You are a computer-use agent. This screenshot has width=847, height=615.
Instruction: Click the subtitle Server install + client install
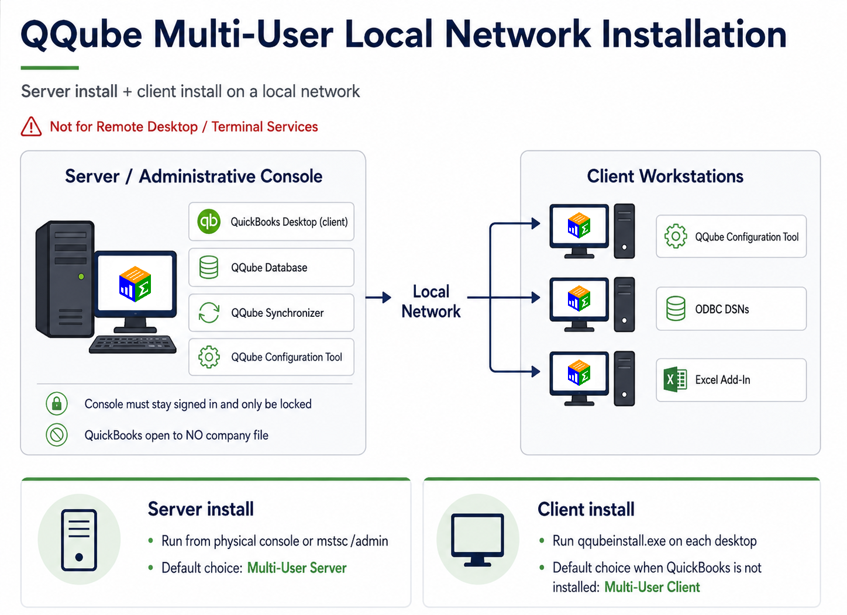pyautogui.click(x=190, y=91)
